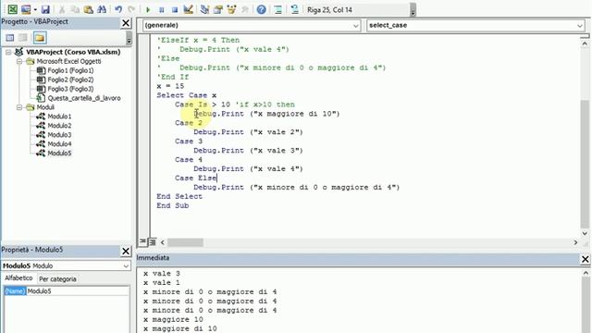Click "x vale 3" in Immediata output
The image size is (592, 333).
point(162,274)
